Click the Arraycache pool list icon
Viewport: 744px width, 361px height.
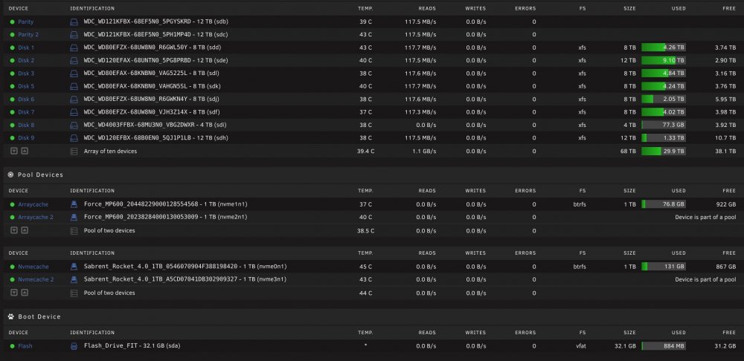[74, 231]
